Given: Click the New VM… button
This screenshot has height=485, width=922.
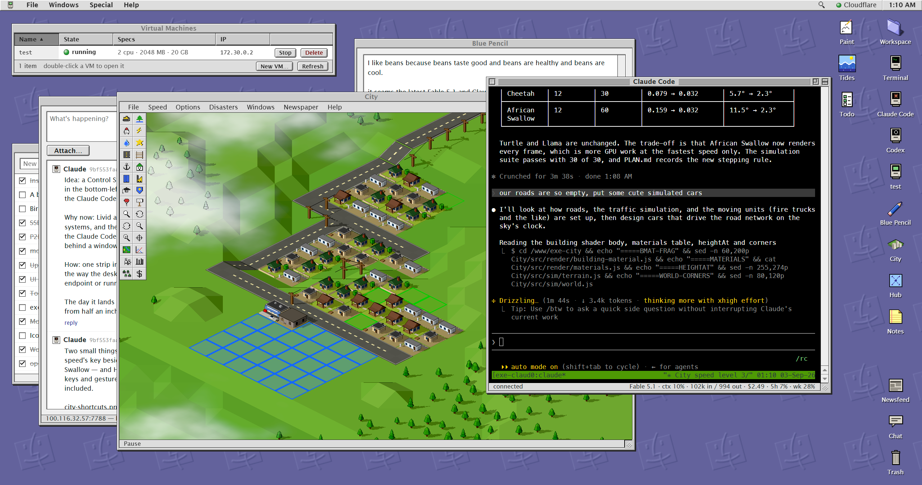Looking at the screenshot, I should click(x=274, y=66).
